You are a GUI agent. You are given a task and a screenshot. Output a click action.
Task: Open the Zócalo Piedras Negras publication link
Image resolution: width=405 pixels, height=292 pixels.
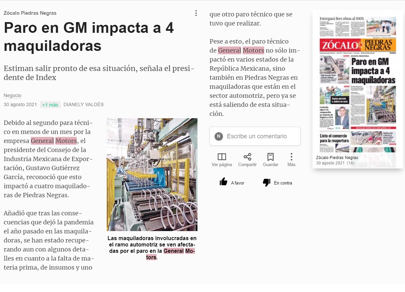click(x=30, y=13)
